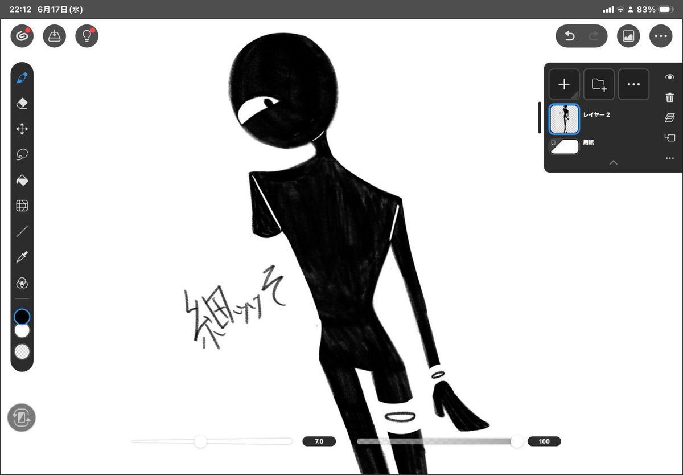Tap the battery status indicator

[665, 10]
